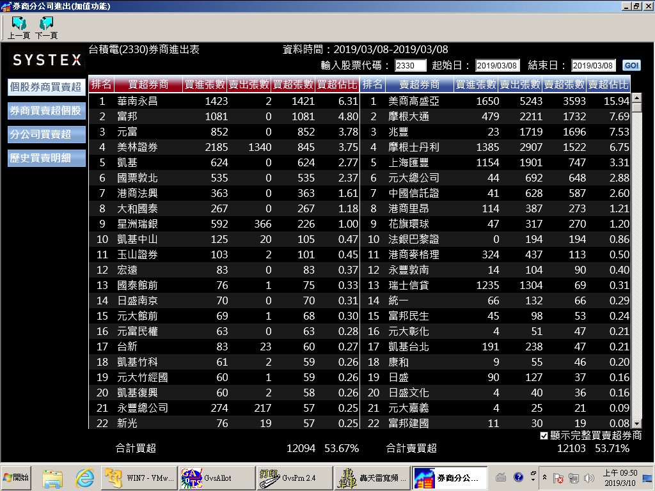Open the 歷史買賣明細 view
Image resolution: width=655 pixels, height=491 pixels.
(46, 158)
